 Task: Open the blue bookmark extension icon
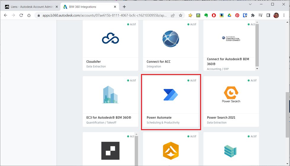coord(245,16)
